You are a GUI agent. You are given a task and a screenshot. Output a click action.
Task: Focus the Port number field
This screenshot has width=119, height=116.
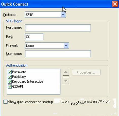point(34,37)
